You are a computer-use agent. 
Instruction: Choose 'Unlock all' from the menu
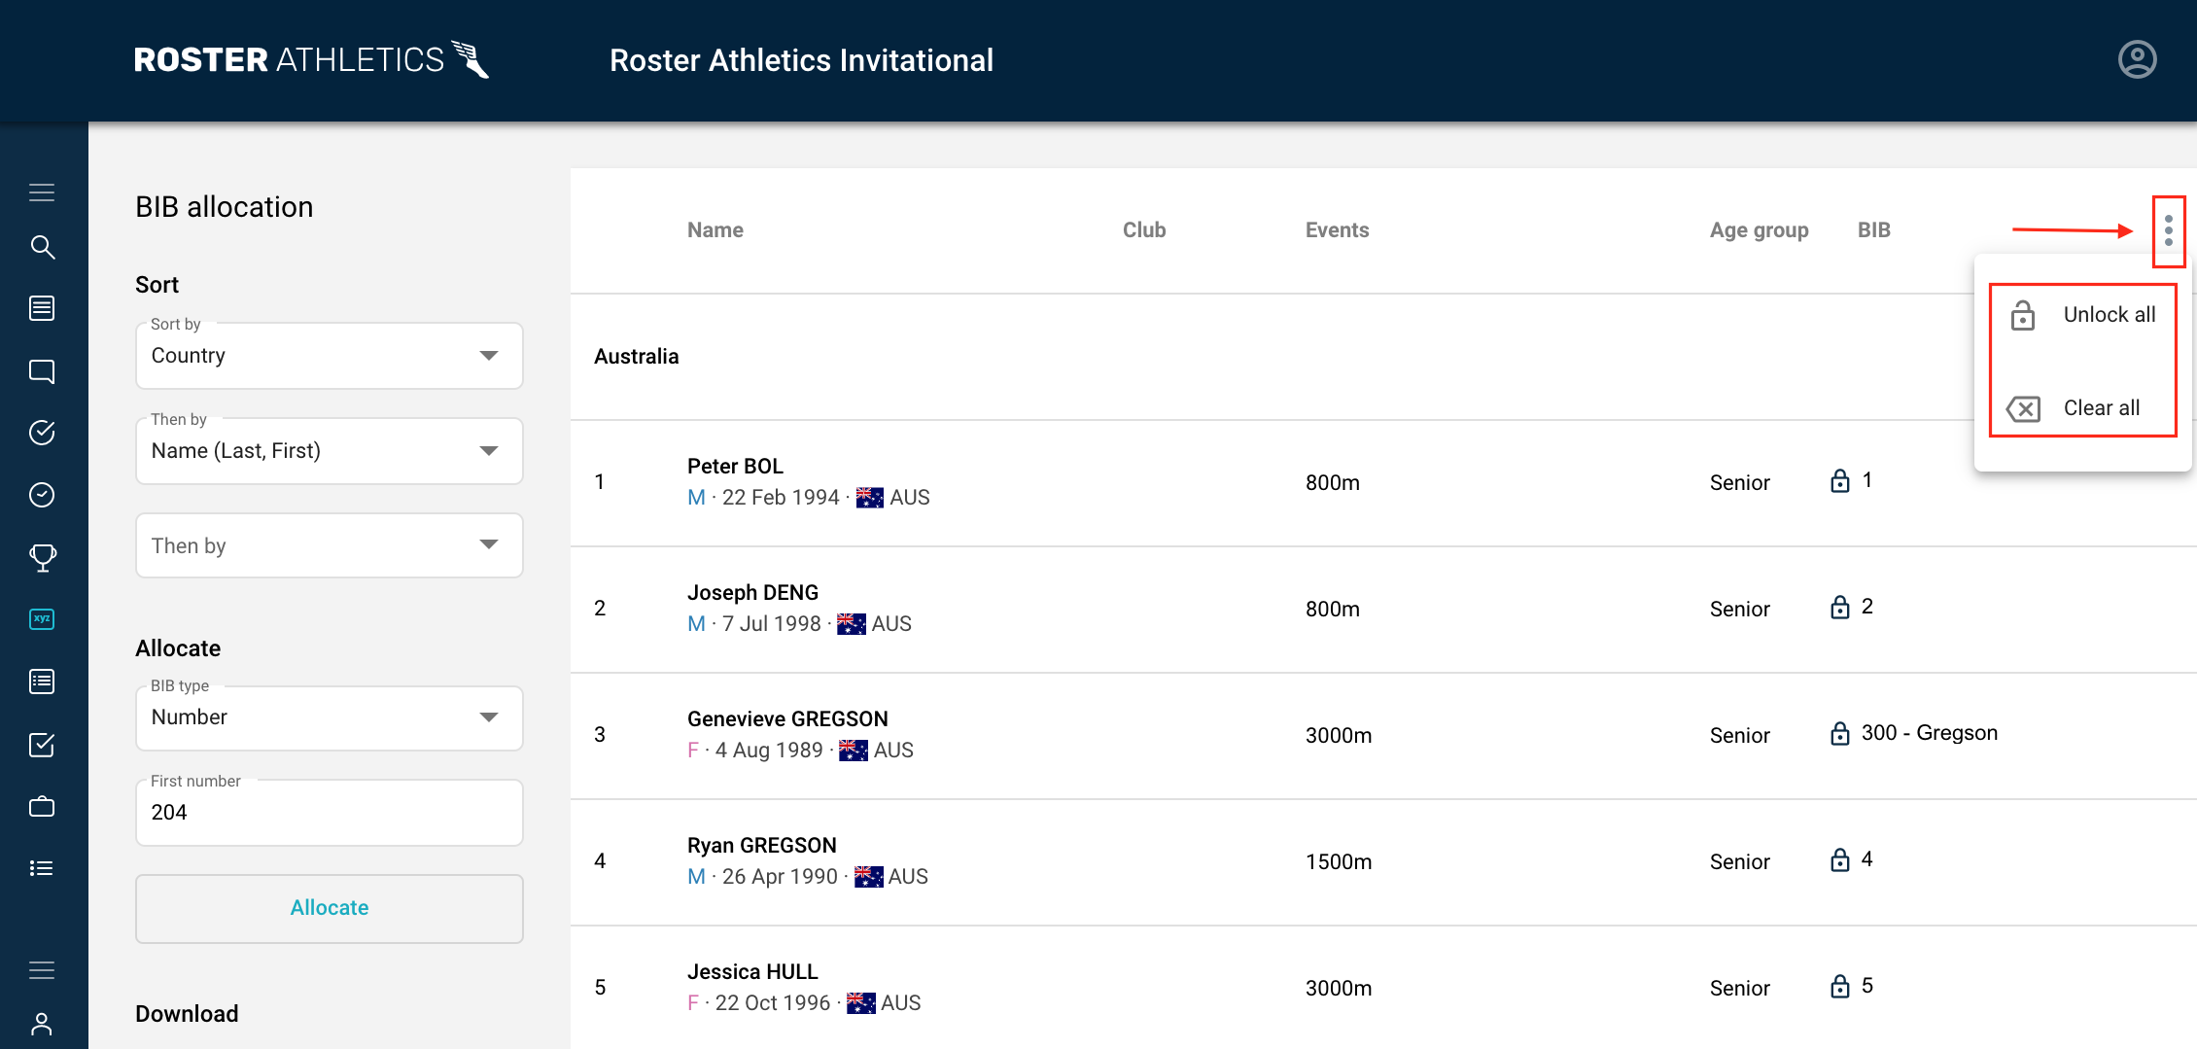(2083, 314)
